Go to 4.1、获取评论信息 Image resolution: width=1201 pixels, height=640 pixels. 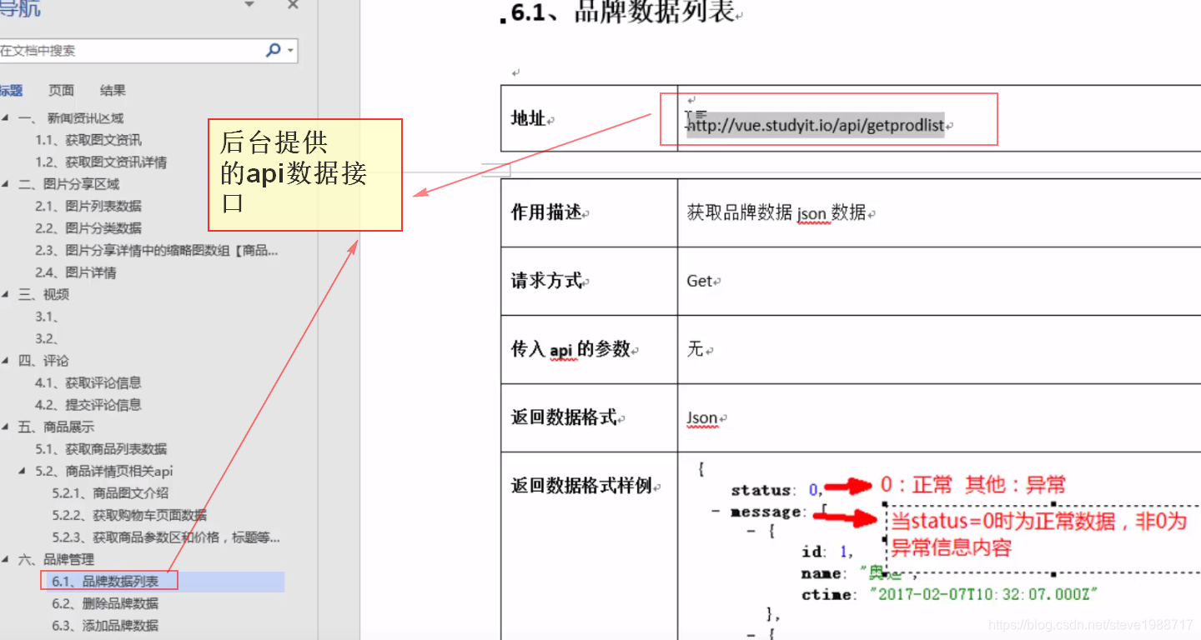88,382
